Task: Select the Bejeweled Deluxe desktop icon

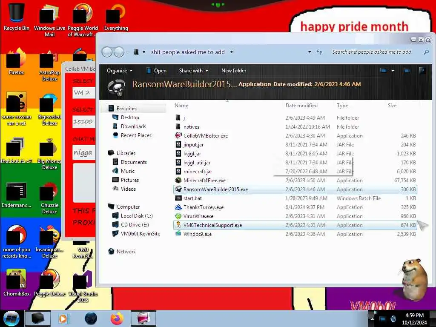Action: point(49,109)
